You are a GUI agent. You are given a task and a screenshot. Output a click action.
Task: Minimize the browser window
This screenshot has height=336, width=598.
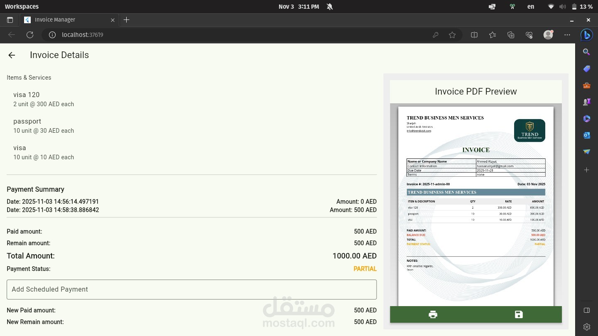[572, 20]
